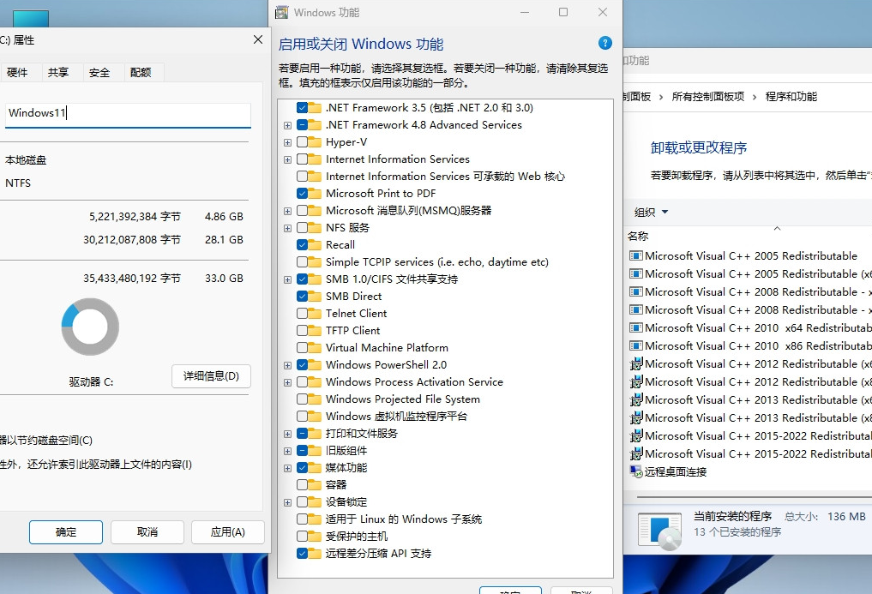This screenshot has height=594, width=872.
Task: Open the 安全 tab
Action: pos(99,72)
